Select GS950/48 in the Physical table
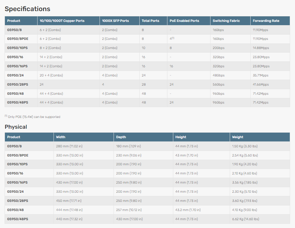This screenshot has height=228, width=295. point(15,210)
